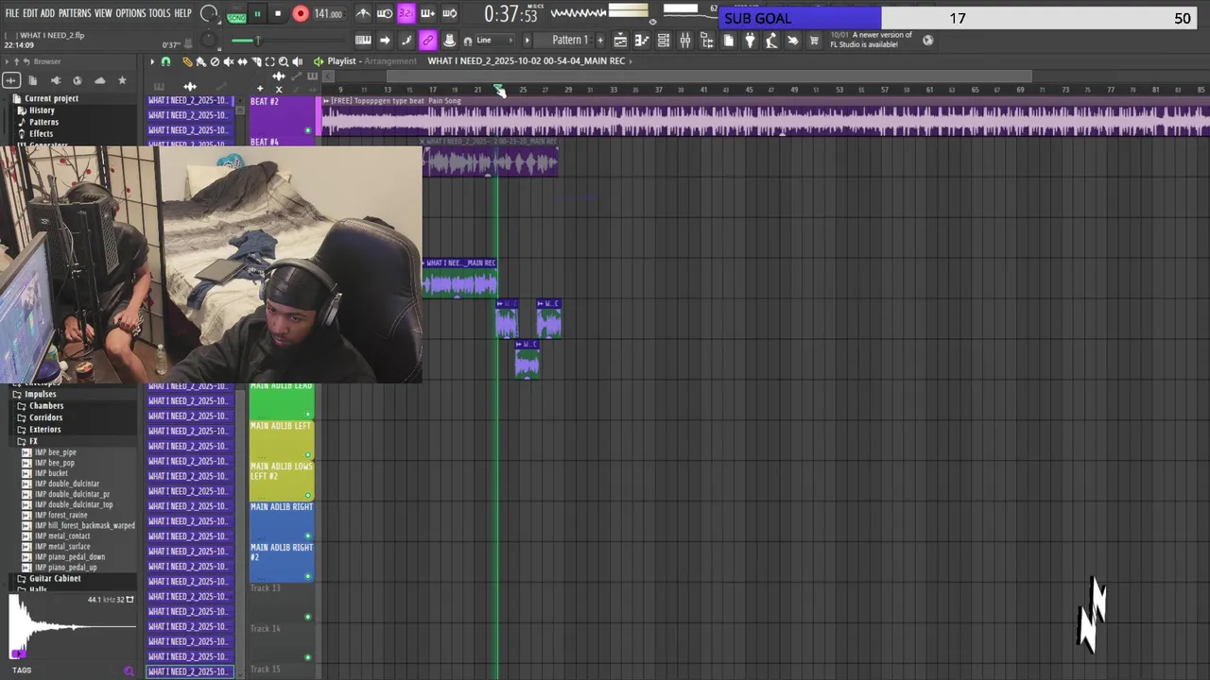Select IMP bee_pipe sample
Screen dimensions: 1210x680
[x=55, y=452]
